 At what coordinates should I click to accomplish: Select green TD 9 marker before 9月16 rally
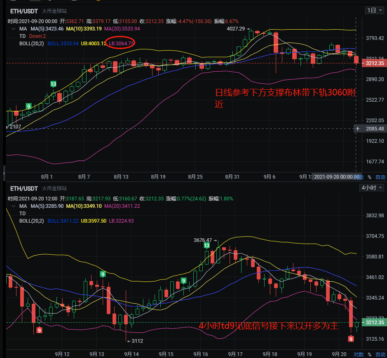[x=183, y=281]
